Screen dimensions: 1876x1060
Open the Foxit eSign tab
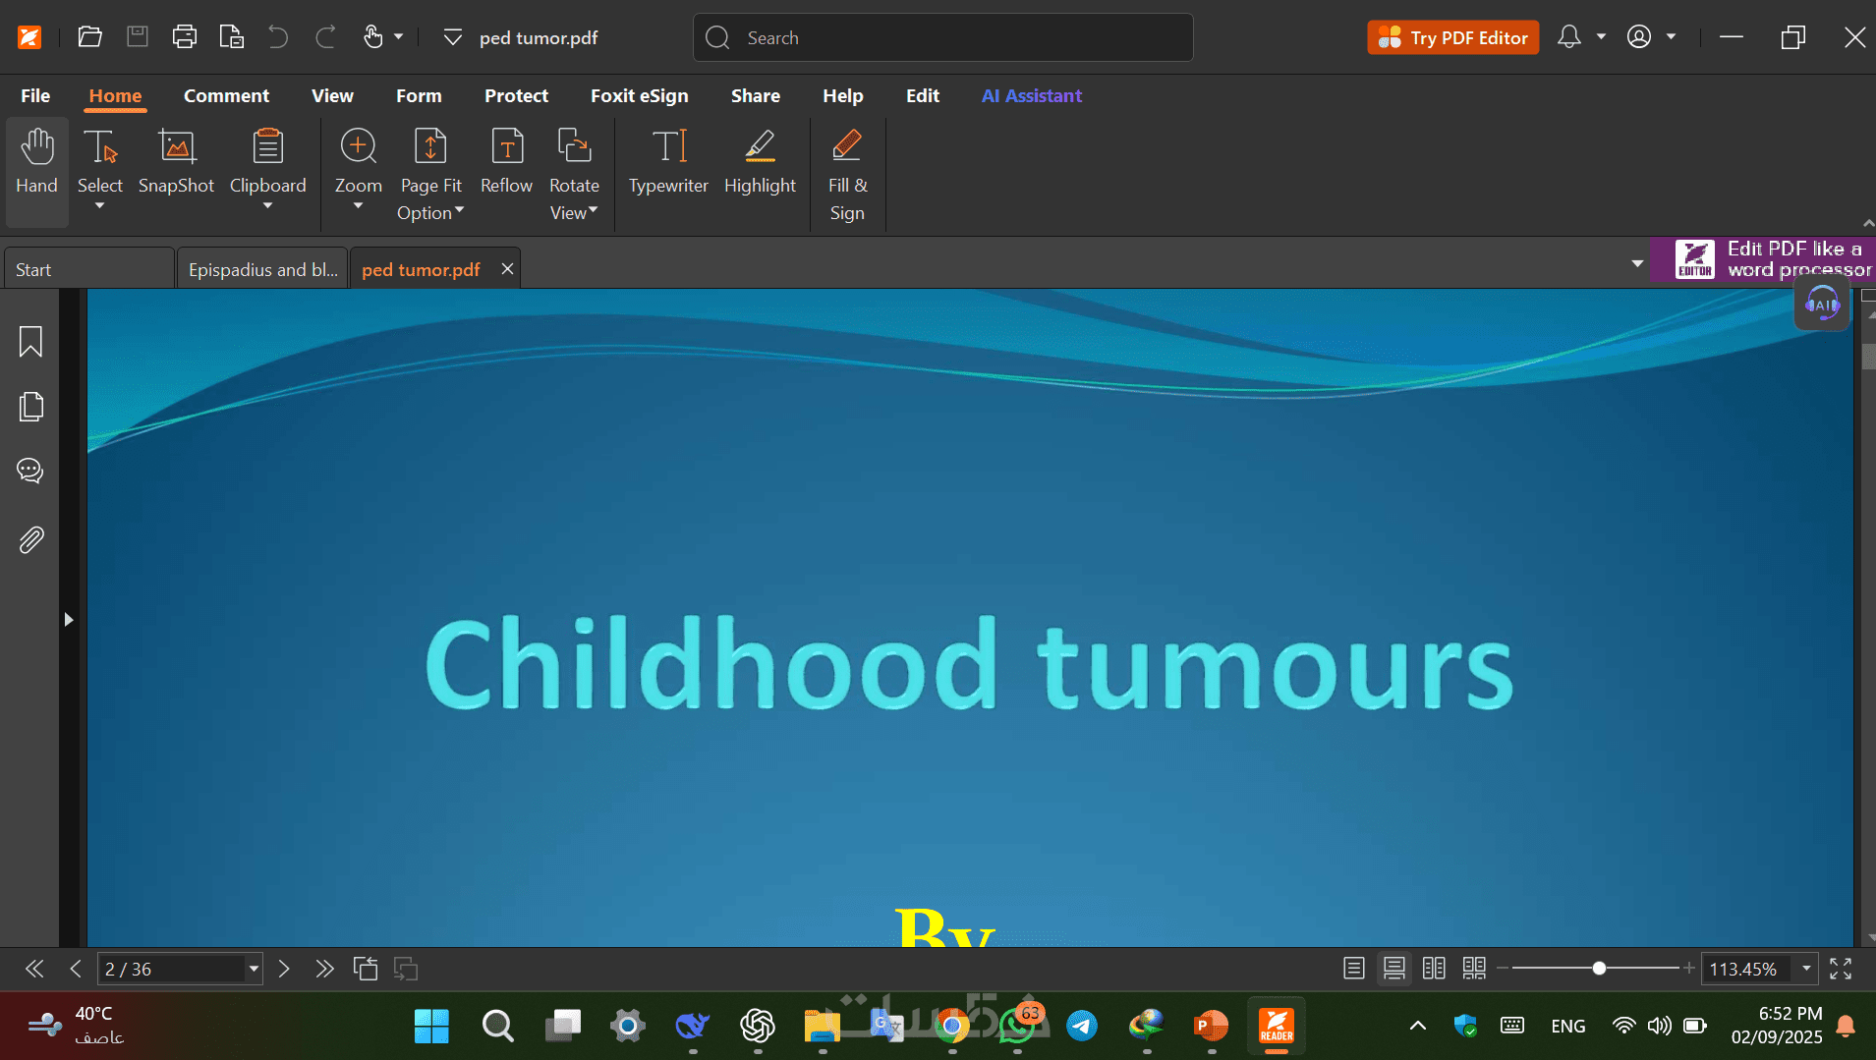[x=639, y=95]
